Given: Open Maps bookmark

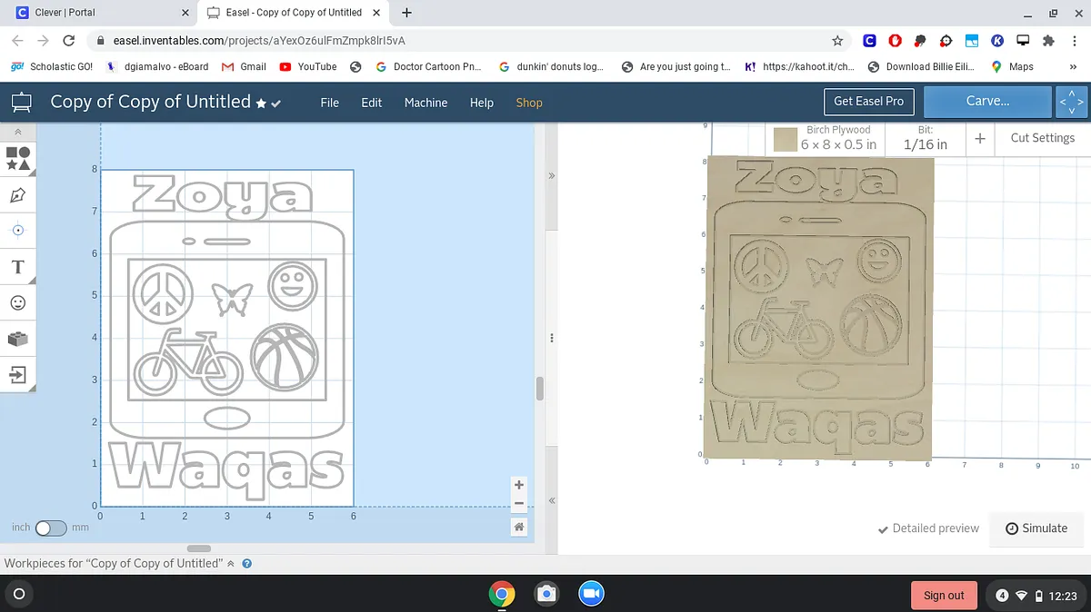Looking at the screenshot, I should [x=1012, y=66].
